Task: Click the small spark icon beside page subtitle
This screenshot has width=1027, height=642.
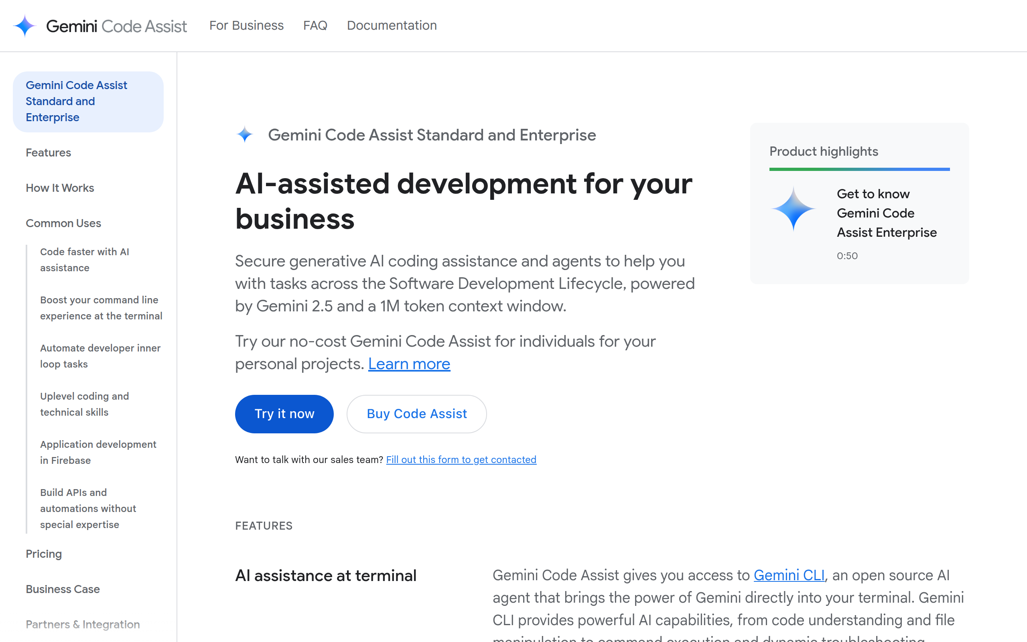Action: click(x=244, y=134)
